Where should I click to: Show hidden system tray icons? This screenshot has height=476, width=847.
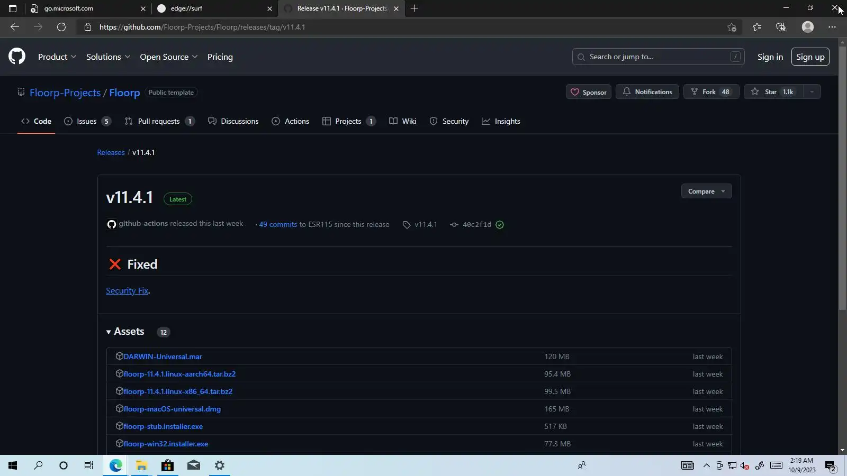pos(706,465)
